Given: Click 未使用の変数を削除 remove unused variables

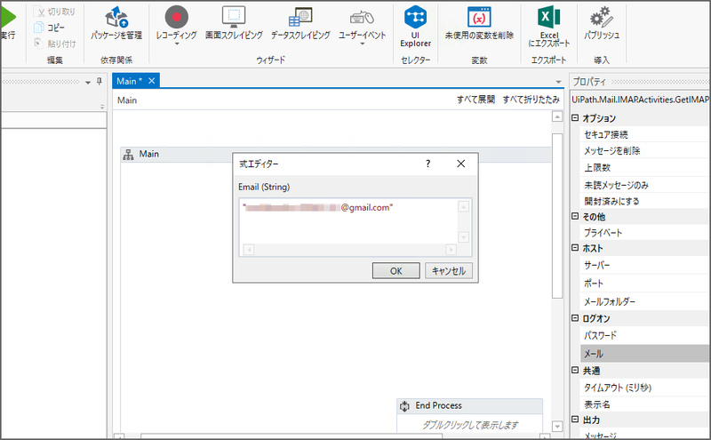Looking at the screenshot, I should [479, 23].
